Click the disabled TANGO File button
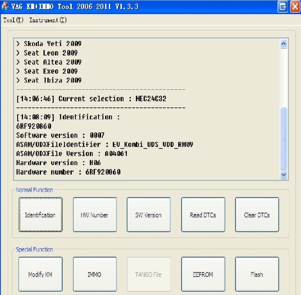Screen dimensions: 301x295 point(148,274)
